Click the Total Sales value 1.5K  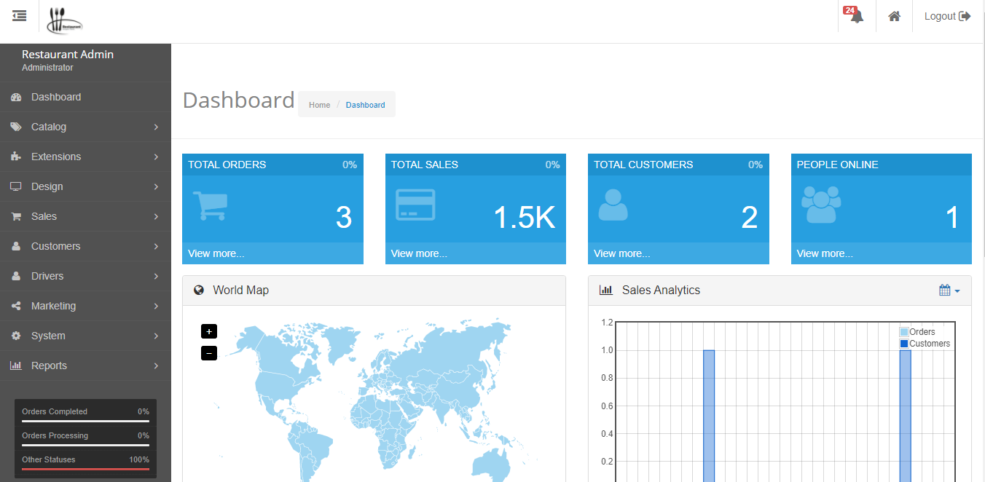525,217
